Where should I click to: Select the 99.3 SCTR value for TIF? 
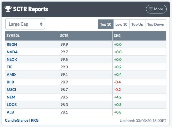pos(64,67)
